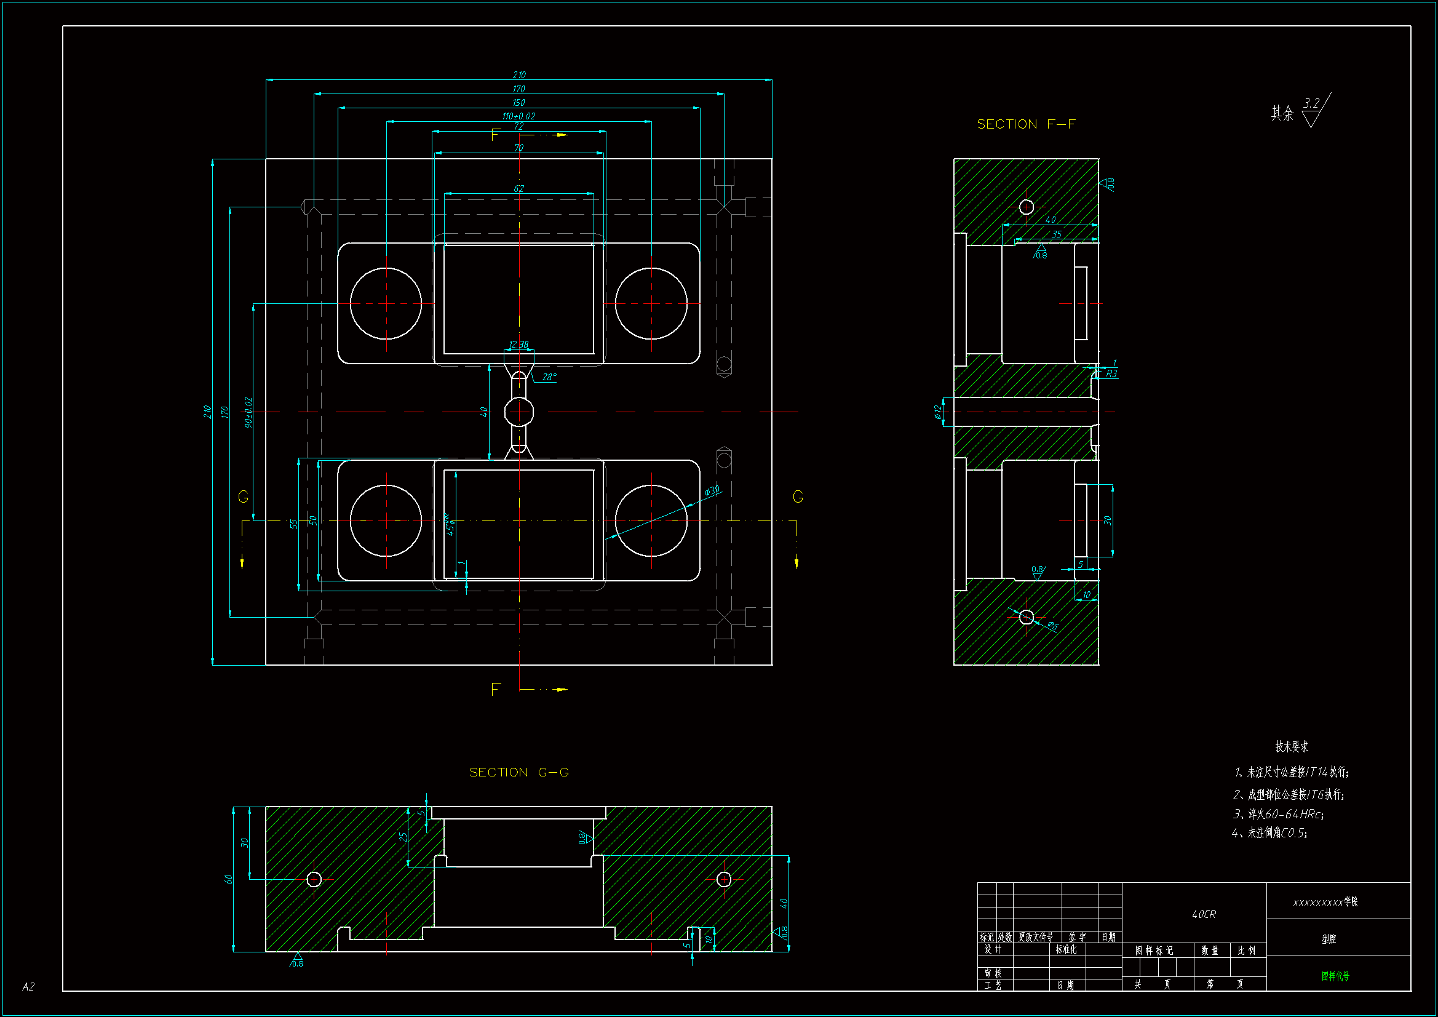Click the 0.8 roughness symbol under section G-G
Screen dimensions: 1438x1017
(296, 961)
